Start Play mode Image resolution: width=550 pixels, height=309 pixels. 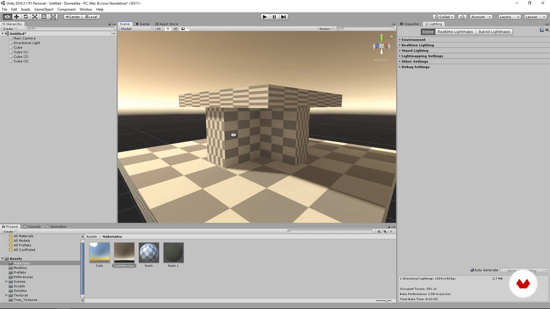pyautogui.click(x=265, y=17)
